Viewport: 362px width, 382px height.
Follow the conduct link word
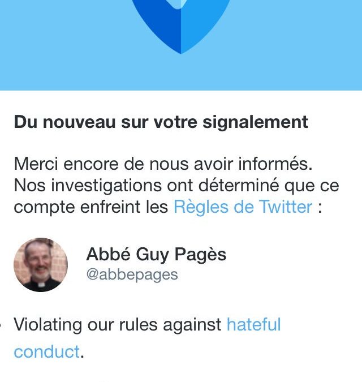click(x=47, y=352)
